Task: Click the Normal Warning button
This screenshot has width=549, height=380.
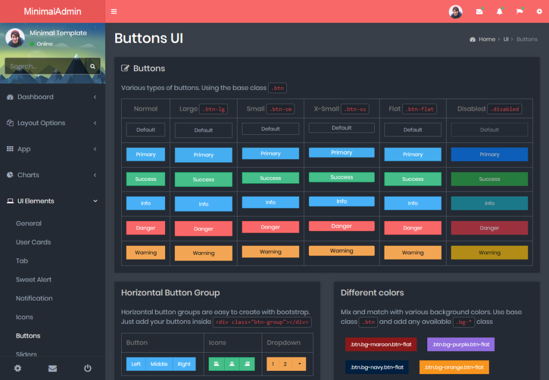Action: (146, 253)
